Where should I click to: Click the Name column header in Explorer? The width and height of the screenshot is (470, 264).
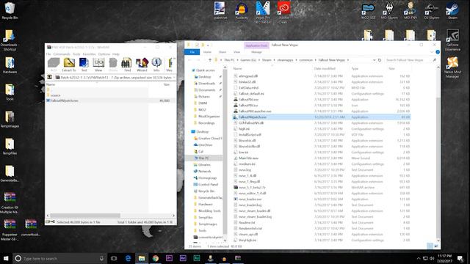click(x=237, y=68)
